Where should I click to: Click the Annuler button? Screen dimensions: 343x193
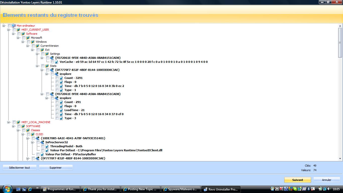pyautogui.click(x=327, y=180)
